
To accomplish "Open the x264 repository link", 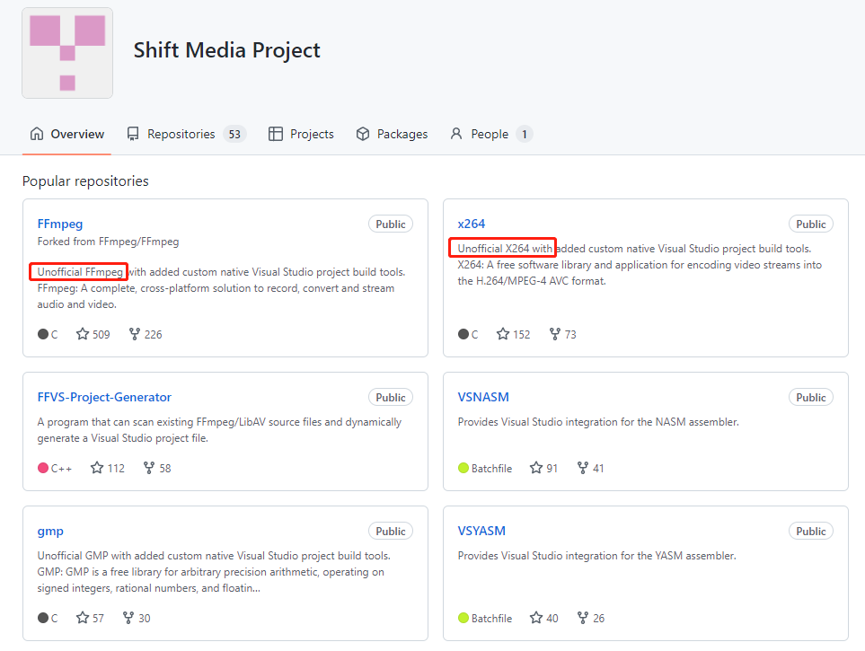I will pyautogui.click(x=472, y=224).
